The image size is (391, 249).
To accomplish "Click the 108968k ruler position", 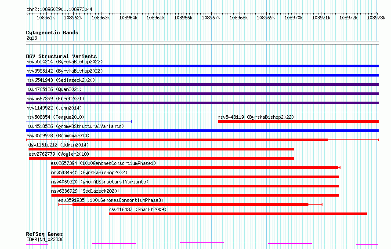I will (x=239, y=18).
